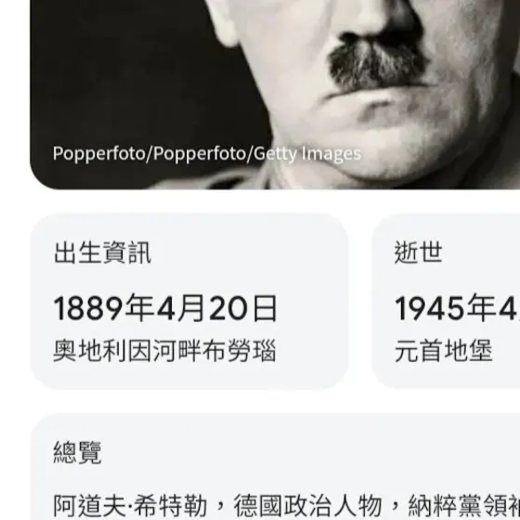Tap the Popperfoto/Getty Images photo credit
520x520 pixels.
point(206,154)
